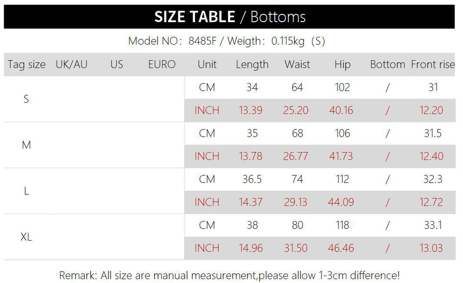Select the 80 waist value for XL
This screenshot has width=463, height=283.
click(297, 225)
